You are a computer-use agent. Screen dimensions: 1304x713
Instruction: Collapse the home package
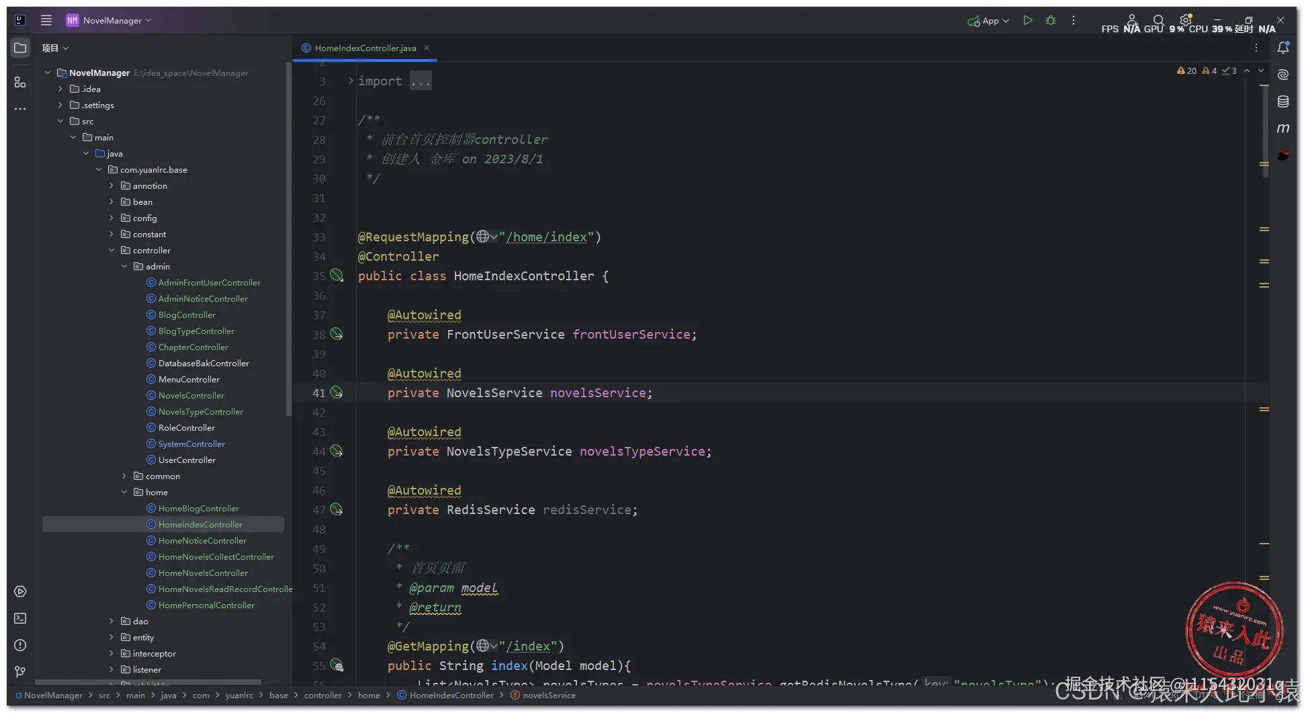pyautogui.click(x=124, y=492)
